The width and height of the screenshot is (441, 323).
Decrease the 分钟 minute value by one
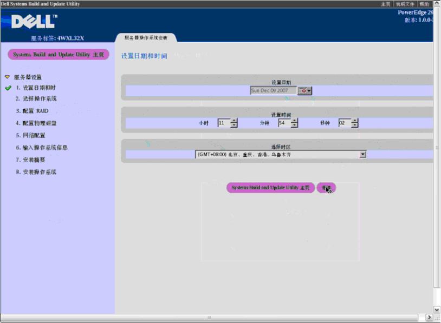[294, 125]
